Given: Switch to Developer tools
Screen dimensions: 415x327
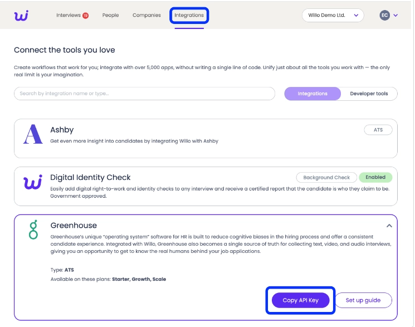Looking at the screenshot, I should [369, 94].
